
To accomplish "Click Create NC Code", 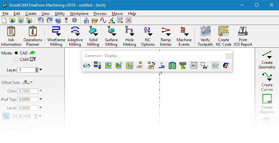I will (x=224, y=36).
